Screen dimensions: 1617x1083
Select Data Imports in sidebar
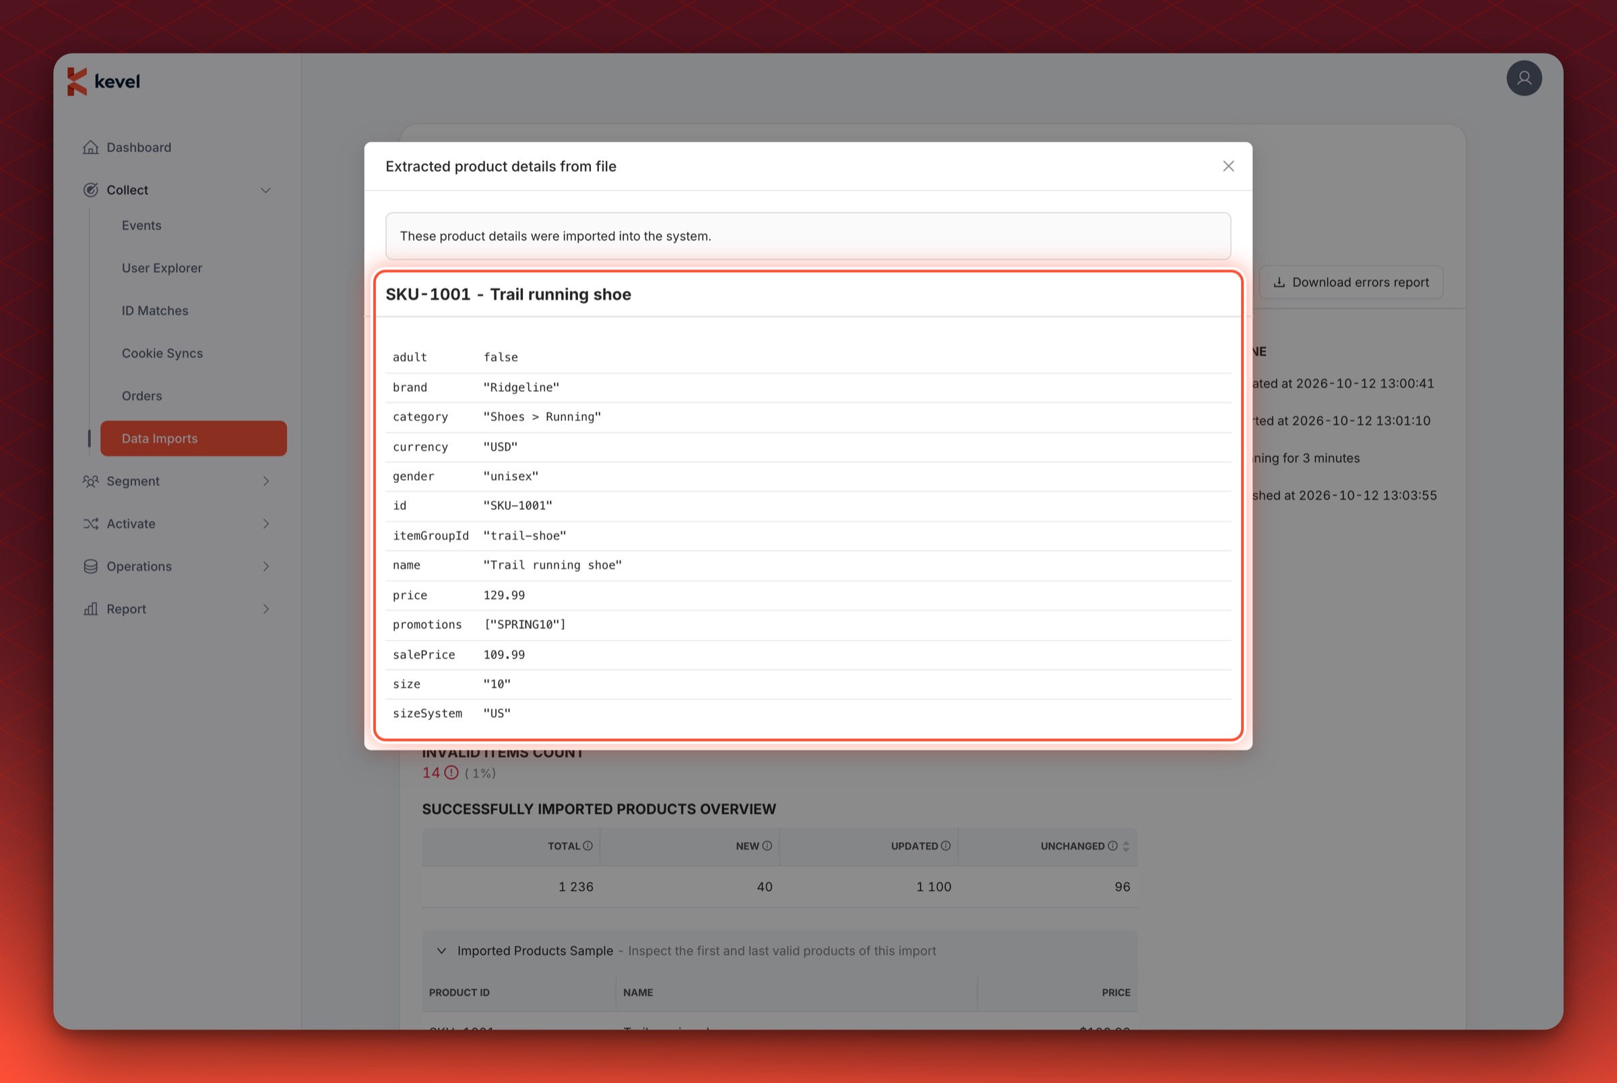[x=193, y=438]
